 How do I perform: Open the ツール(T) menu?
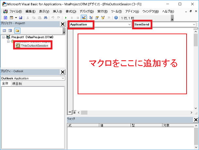click(116, 11)
